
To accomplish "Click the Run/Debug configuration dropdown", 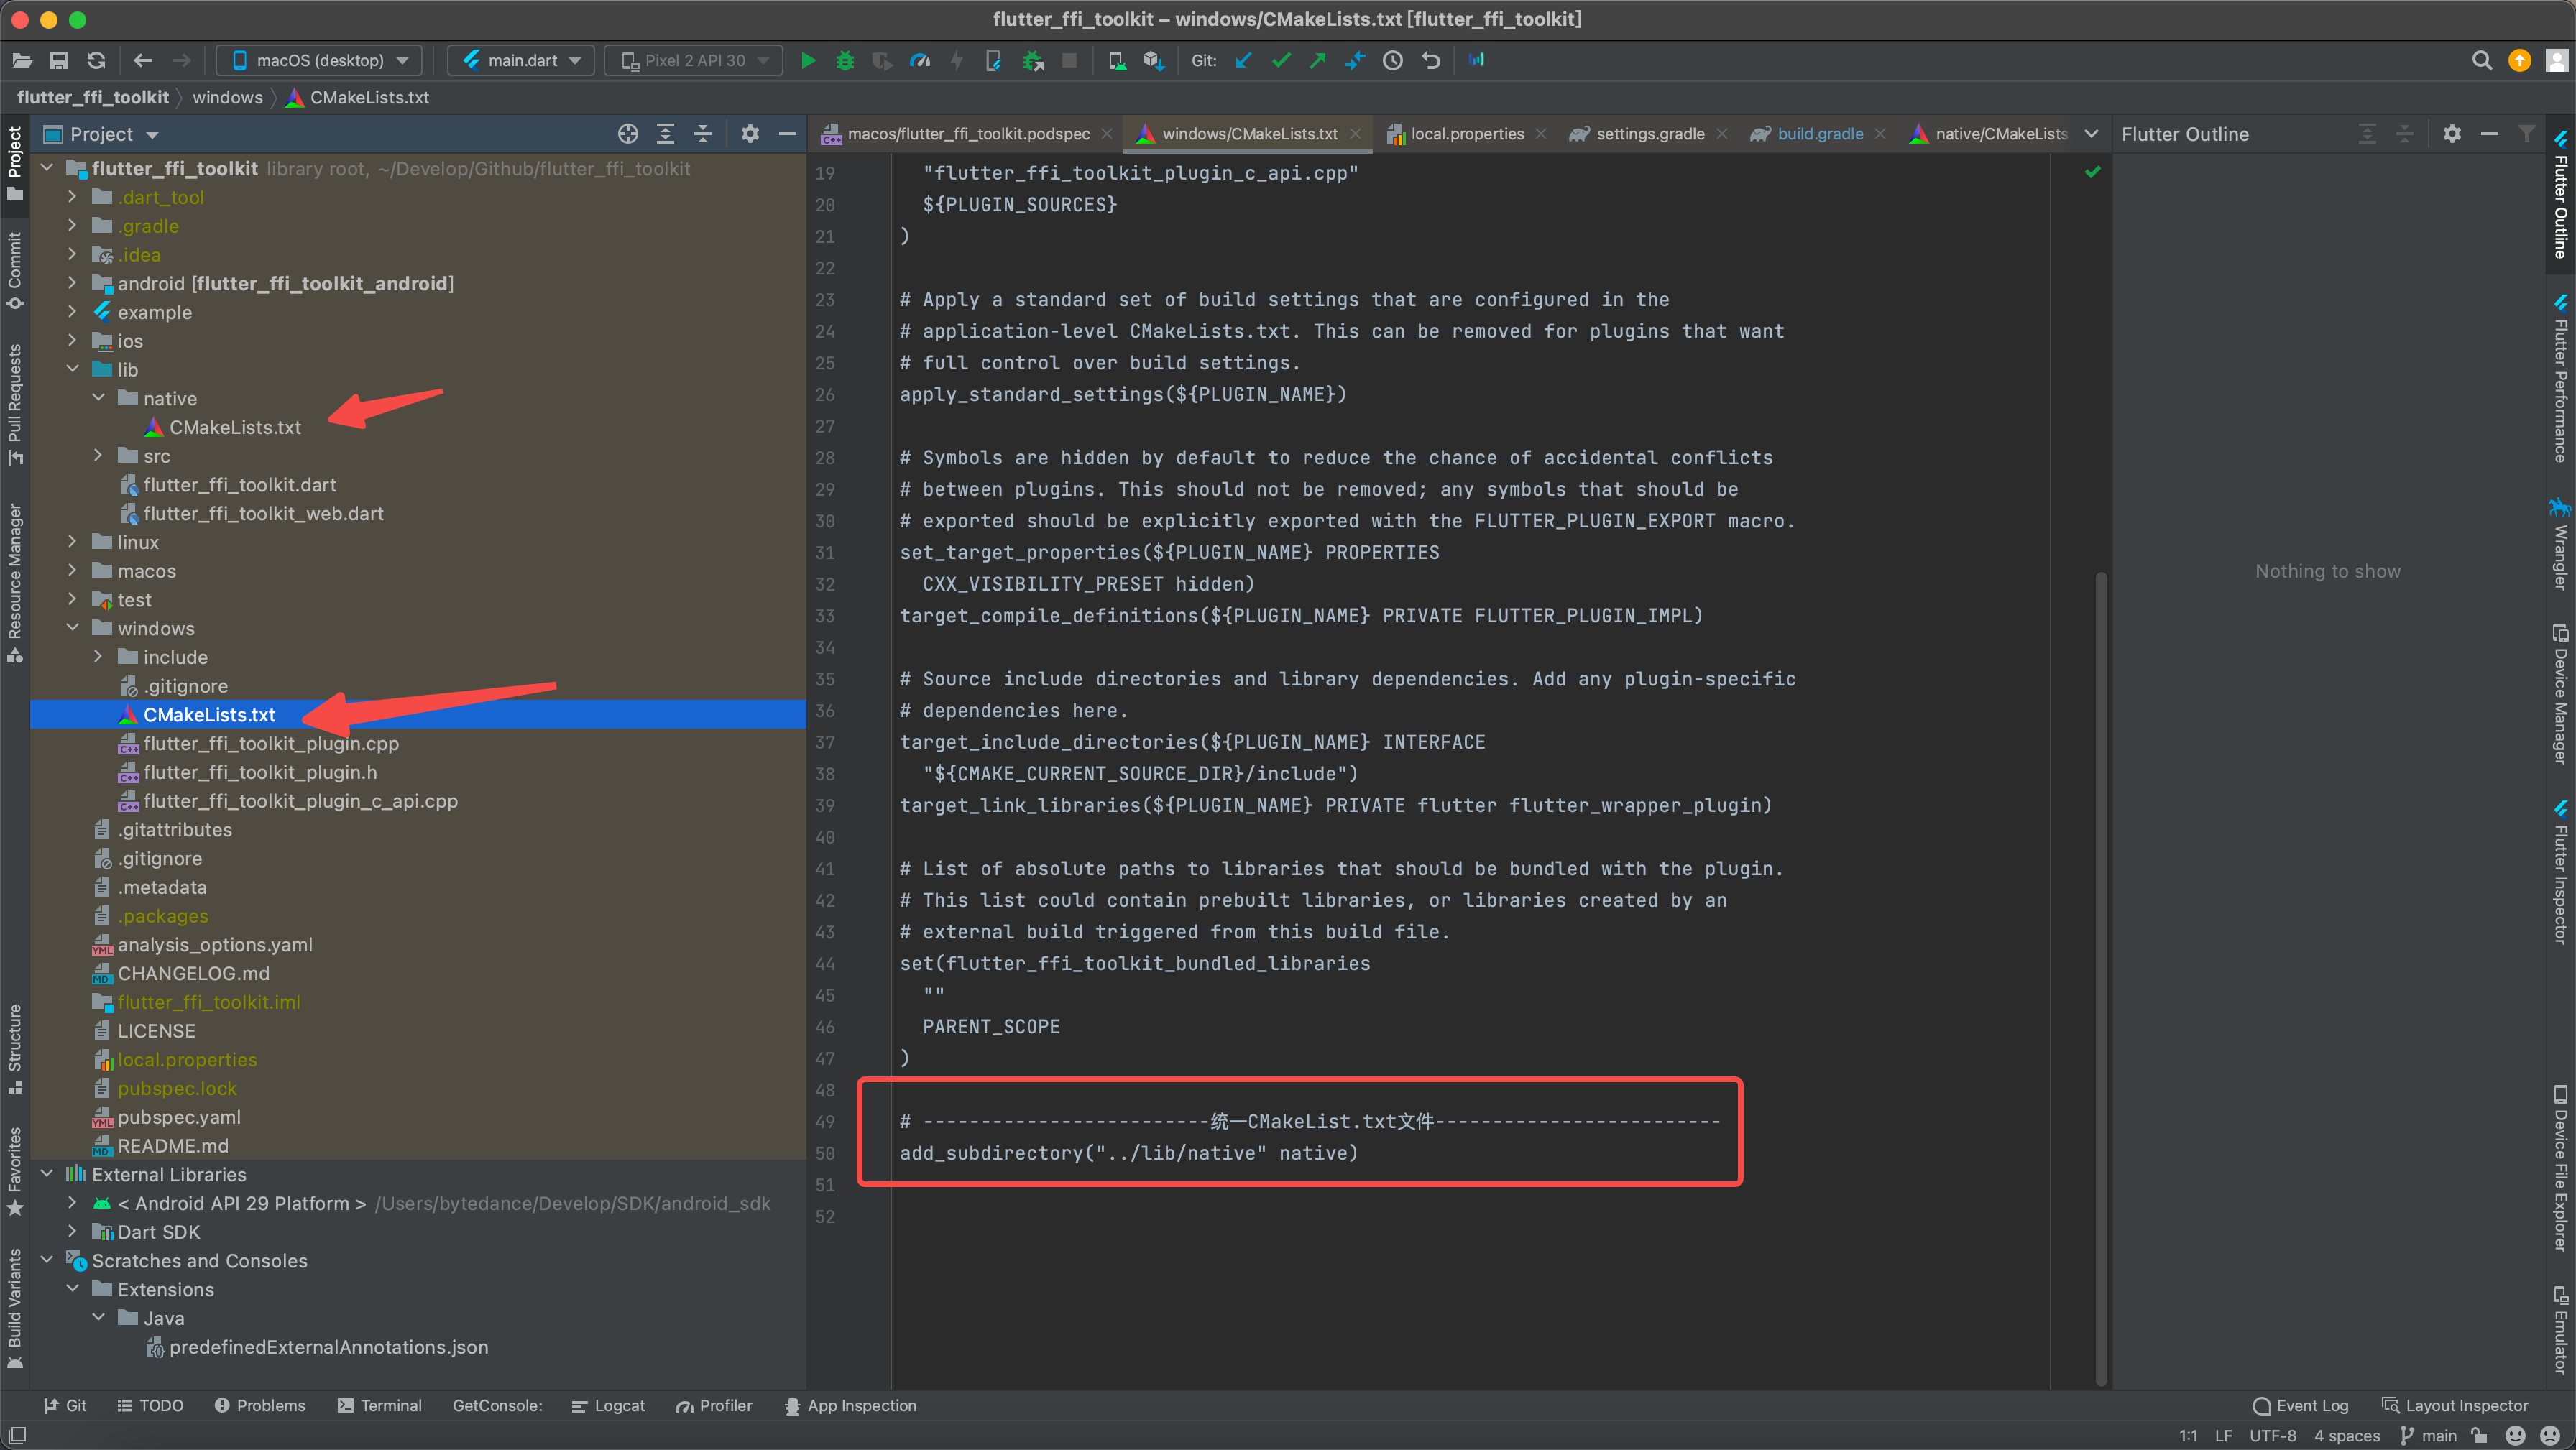I will (x=520, y=62).
